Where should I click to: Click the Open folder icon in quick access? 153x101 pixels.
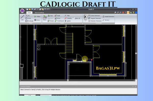30,9
